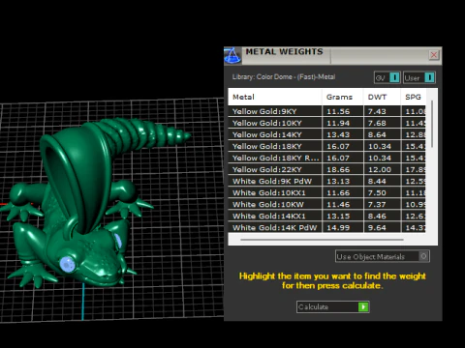Image resolution: width=465 pixels, height=348 pixels.
Task: Click the 14.99 grams cell
Action: coord(343,227)
